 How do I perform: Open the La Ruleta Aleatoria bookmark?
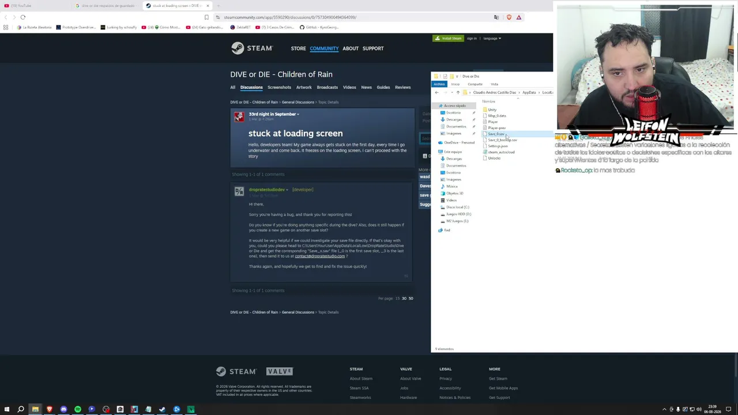pos(34,27)
